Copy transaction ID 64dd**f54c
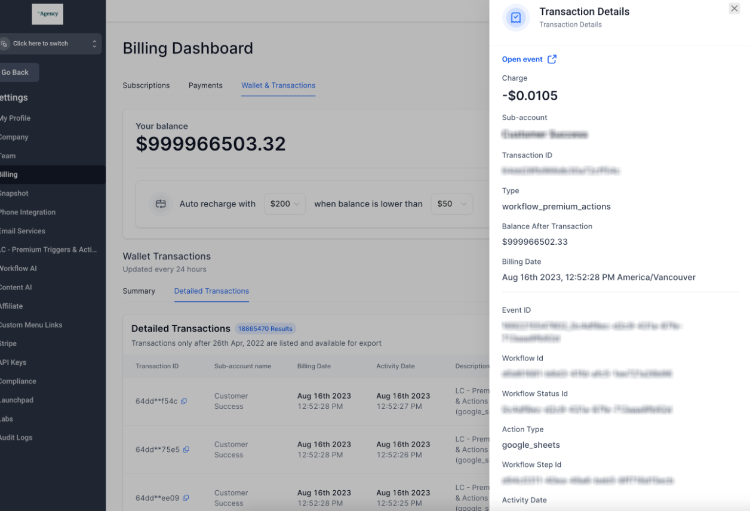 [x=184, y=401]
